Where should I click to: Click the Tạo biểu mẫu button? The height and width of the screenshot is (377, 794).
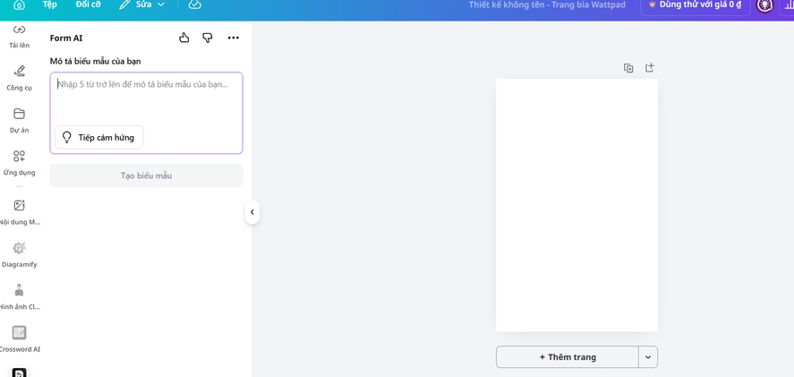click(x=146, y=176)
